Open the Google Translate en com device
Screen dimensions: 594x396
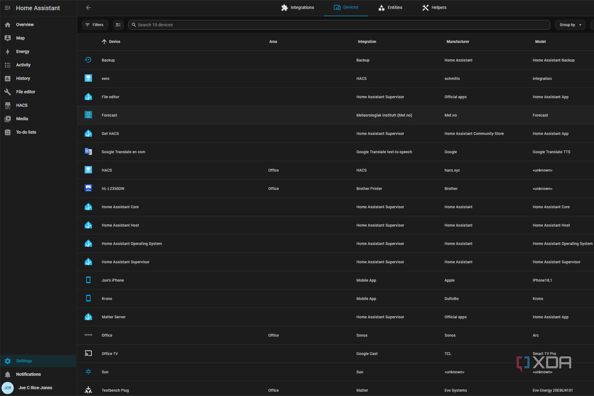pos(123,152)
